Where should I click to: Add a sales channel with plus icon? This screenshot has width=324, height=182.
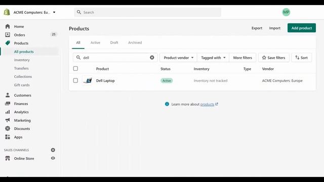53,150
